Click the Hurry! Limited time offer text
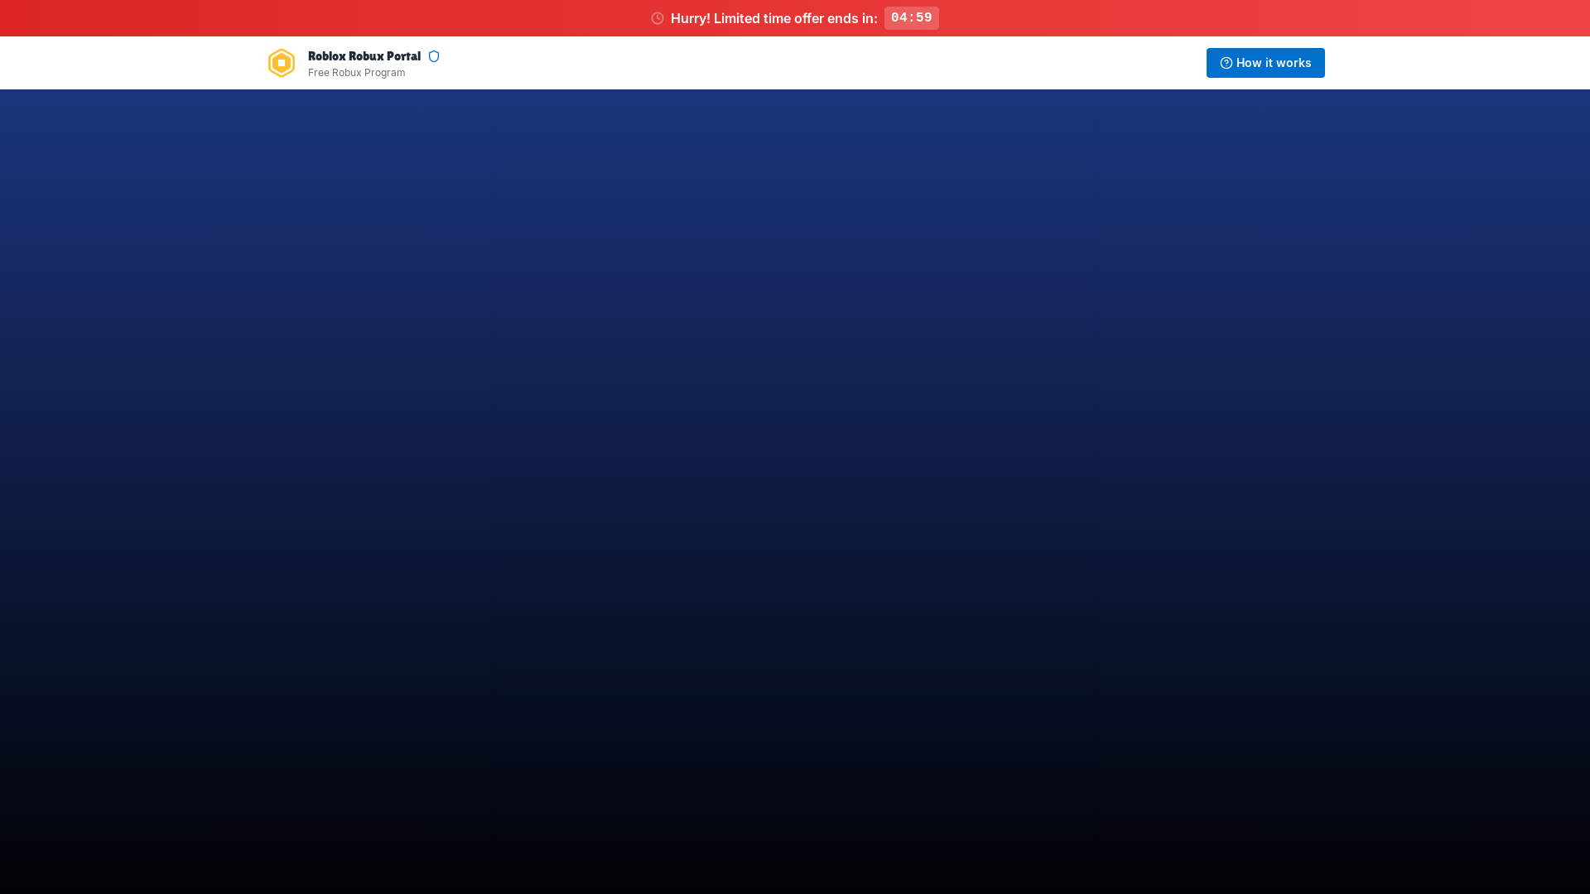Viewport: 1590px width, 894px height. [773, 18]
